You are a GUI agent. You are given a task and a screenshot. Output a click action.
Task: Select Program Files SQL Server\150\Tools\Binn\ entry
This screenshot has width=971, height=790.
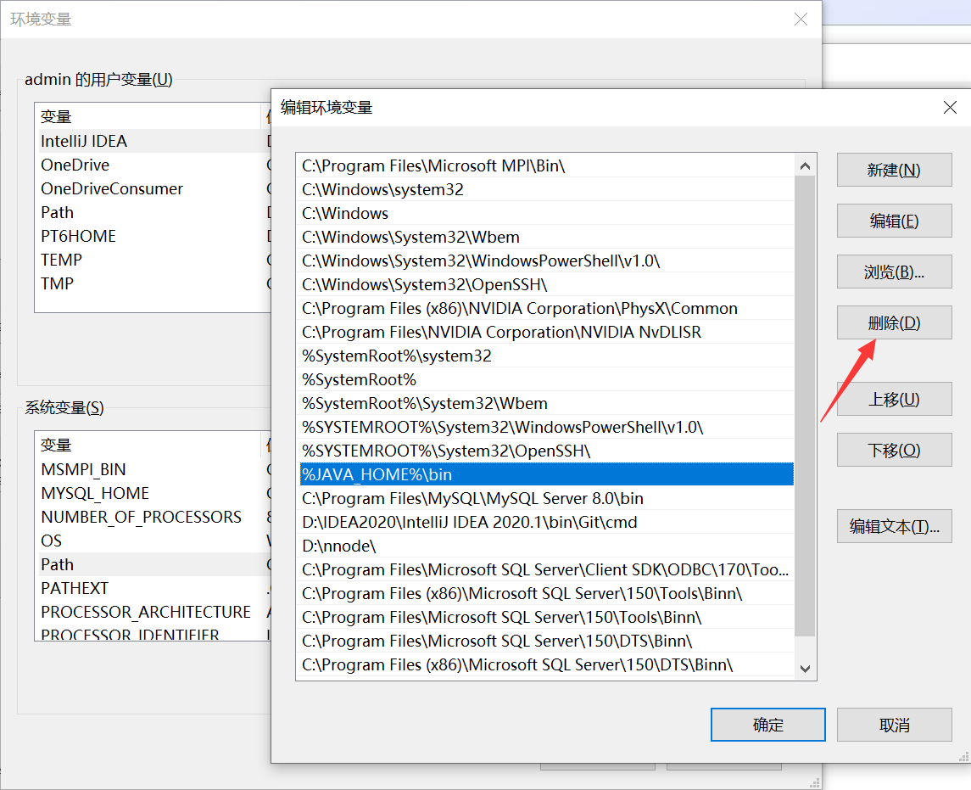pos(546,617)
